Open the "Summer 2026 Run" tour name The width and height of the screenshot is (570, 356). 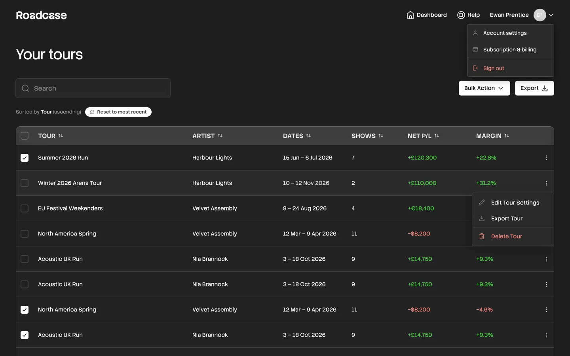coord(63,158)
